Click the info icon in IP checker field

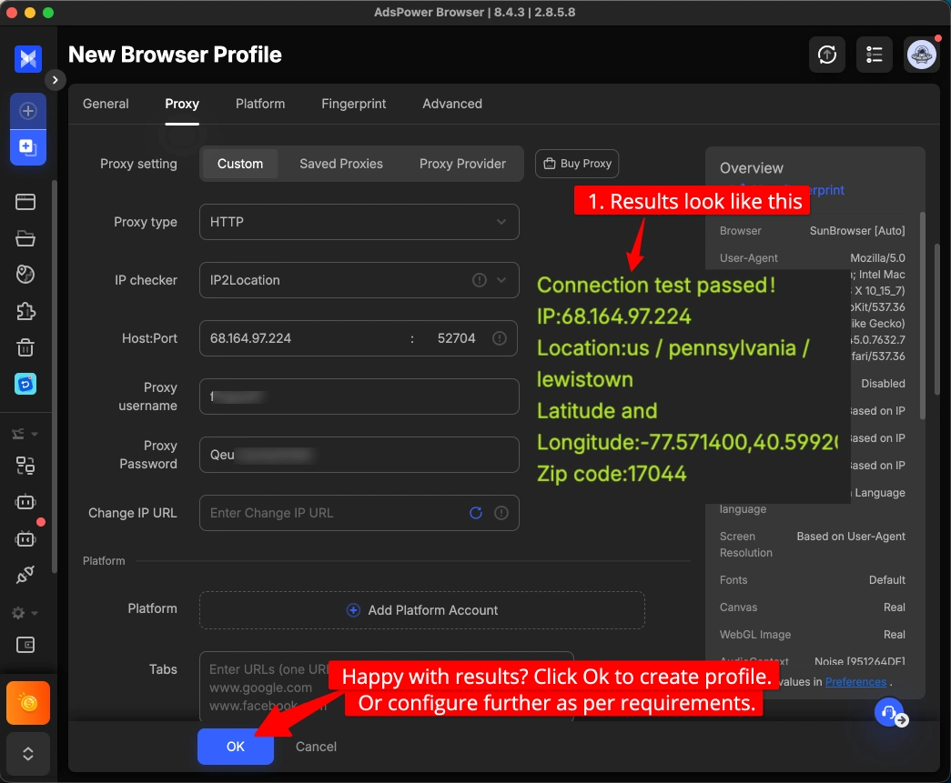[x=479, y=280]
